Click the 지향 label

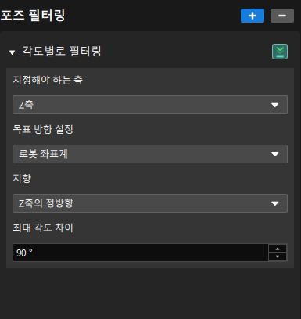point(22,178)
